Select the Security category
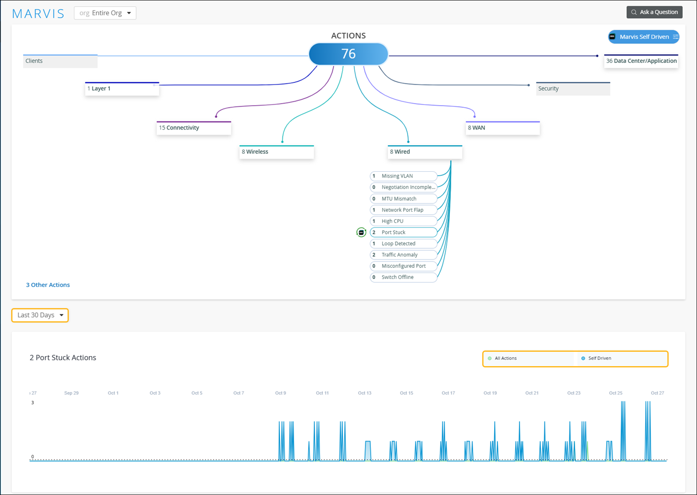This screenshot has height=495, width=697. (x=573, y=89)
